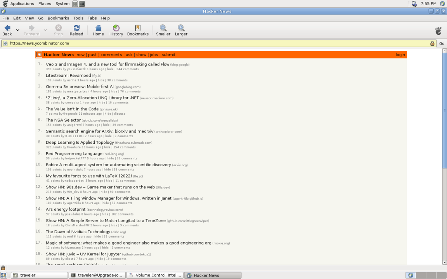
Task: Switch to the 'traveler@Upgrade-Jo...' terminal taskbar window
Action: tap(97, 275)
